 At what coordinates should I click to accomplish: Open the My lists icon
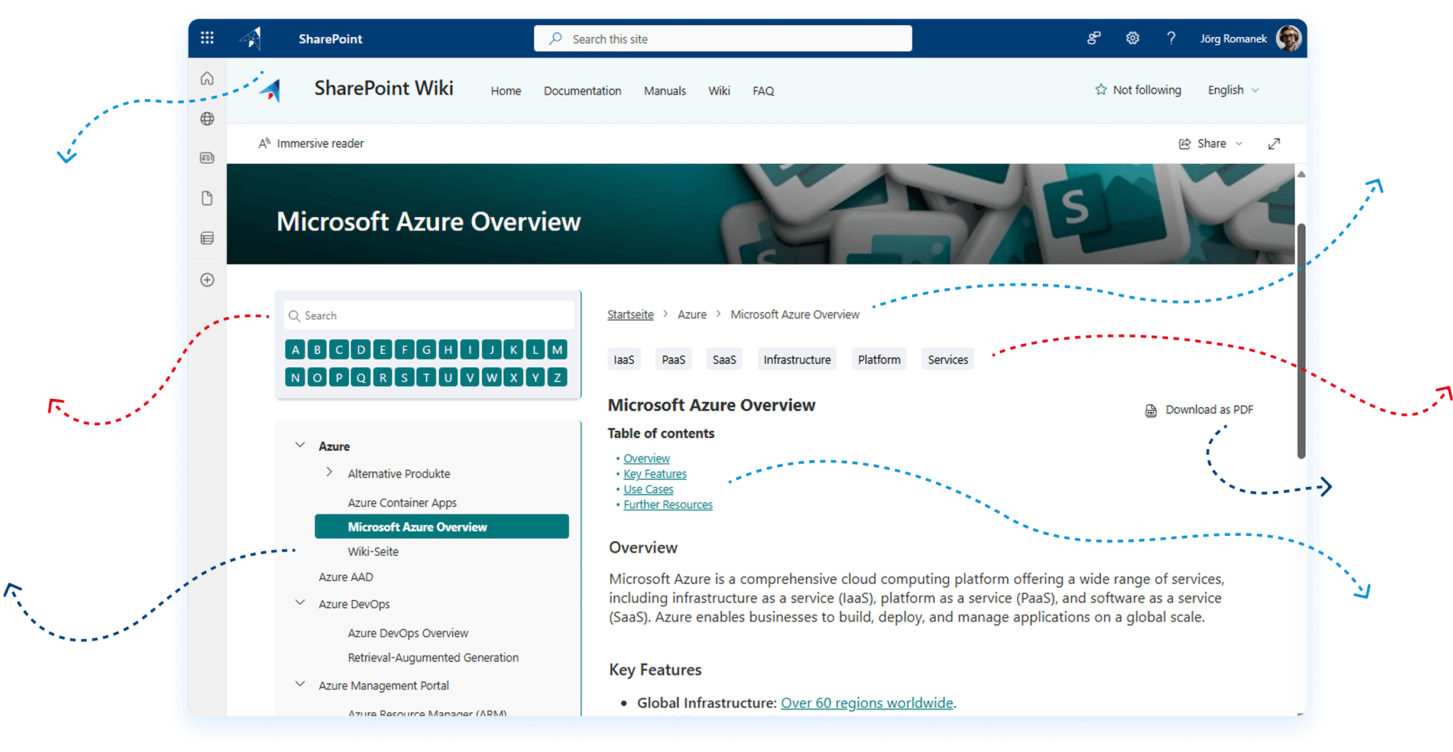pyautogui.click(x=207, y=238)
